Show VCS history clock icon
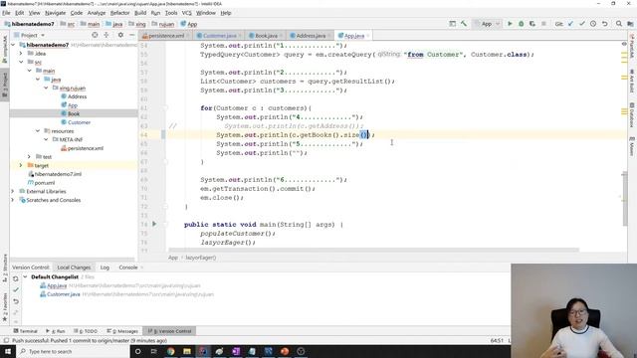Screen dimensions: 637x358 tap(593, 24)
